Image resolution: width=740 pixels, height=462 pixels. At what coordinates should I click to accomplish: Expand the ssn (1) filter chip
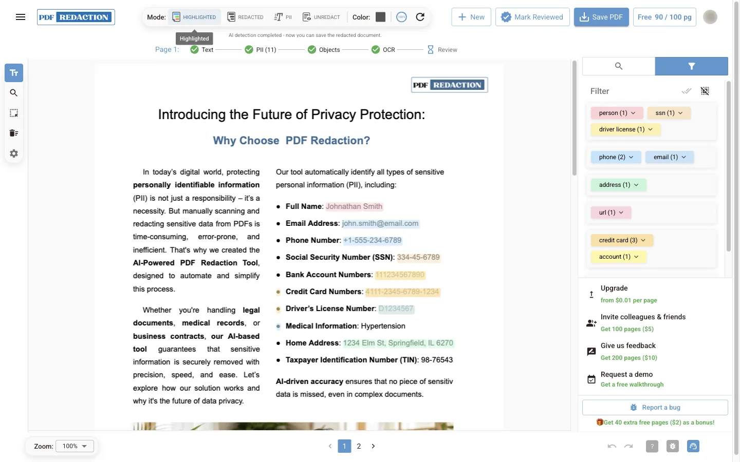point(669,113)
